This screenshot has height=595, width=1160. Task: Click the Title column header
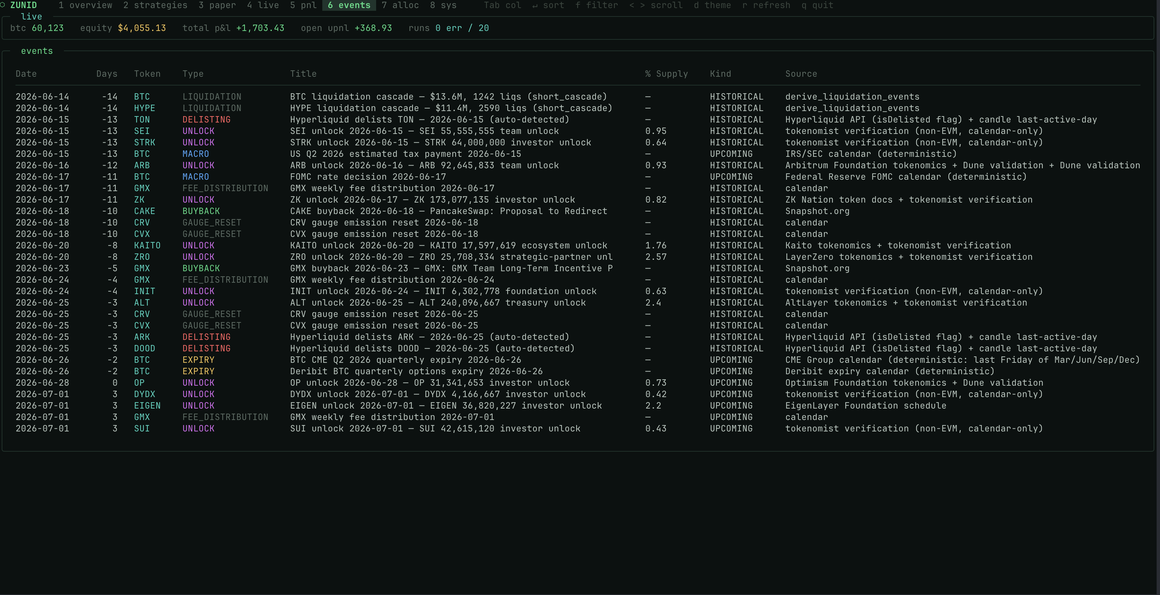[x=303, y=74]
